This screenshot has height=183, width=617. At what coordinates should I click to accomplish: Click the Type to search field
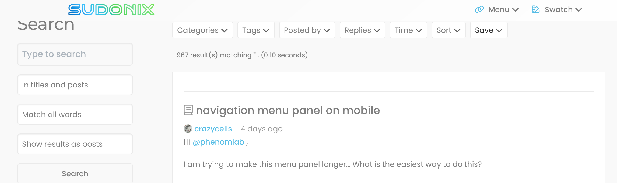click(75, 54)
